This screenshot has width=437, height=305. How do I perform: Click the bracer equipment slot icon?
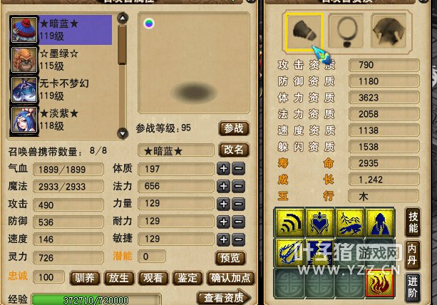click(x=304, y=32)
